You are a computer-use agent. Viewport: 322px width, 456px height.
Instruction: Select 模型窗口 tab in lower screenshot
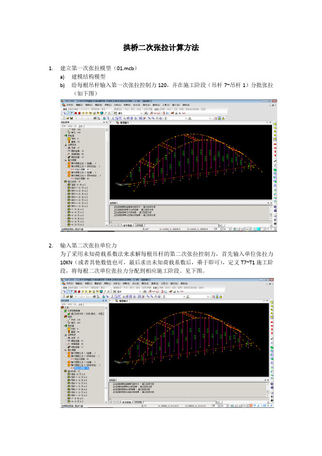coord(123,301)
